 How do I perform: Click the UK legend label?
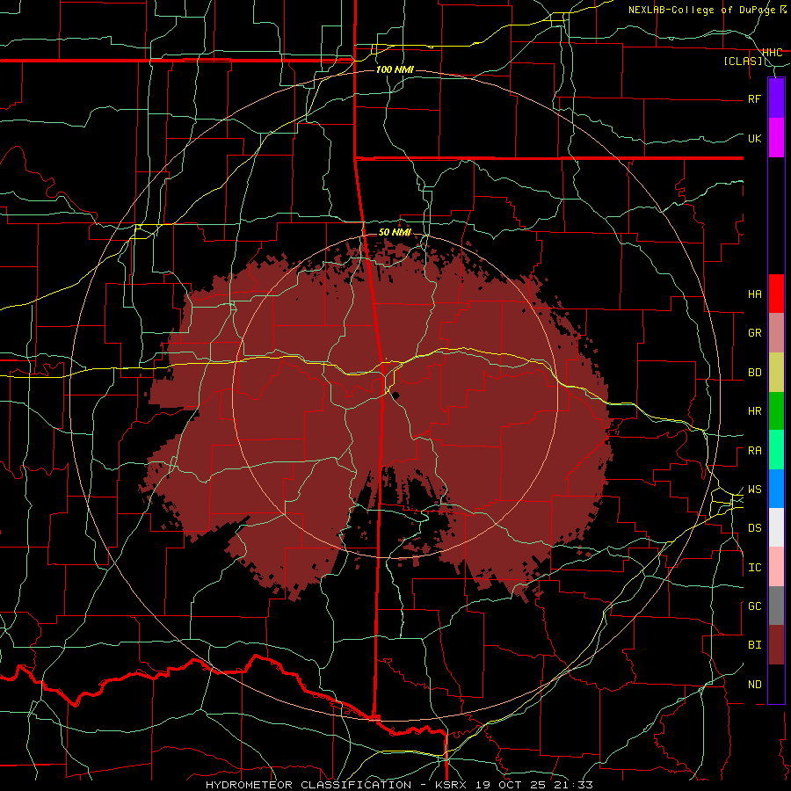click(755, 138)
